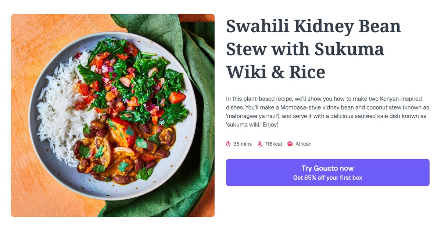Click the stopwatch icon beside 35 mins
The width and height of the screenshot is (441, 231).
(x=229, y=144)
